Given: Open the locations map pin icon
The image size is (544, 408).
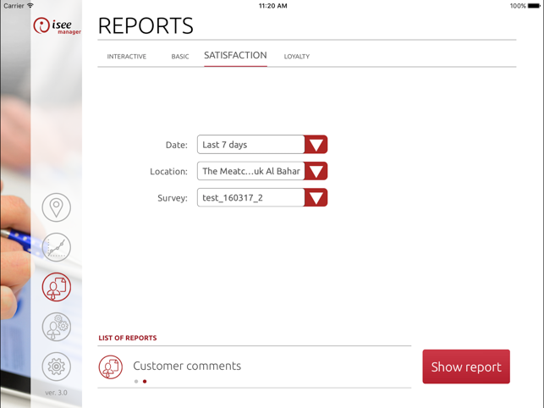Looking at the screenshot, I should click(x=56, y=207).
